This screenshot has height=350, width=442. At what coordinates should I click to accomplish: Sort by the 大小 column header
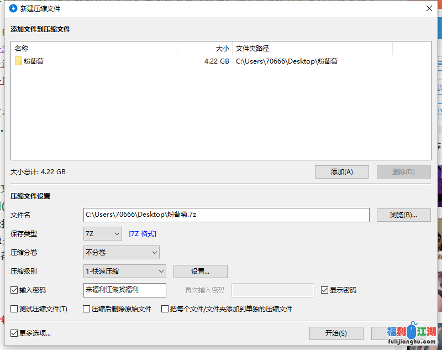pyautogui.click(x=204, y=49)
